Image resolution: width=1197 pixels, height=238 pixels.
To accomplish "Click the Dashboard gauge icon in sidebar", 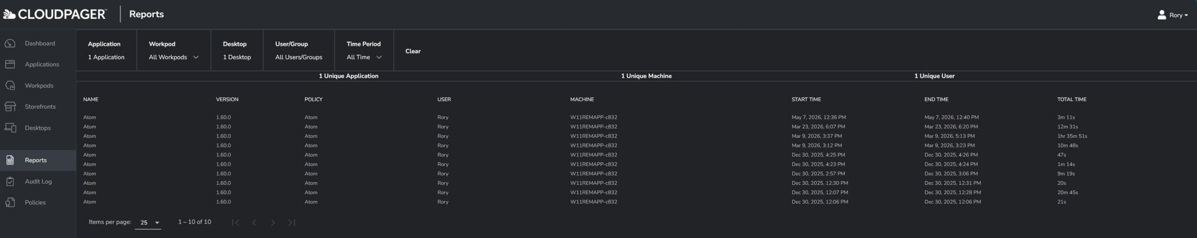I will [10, 43].
